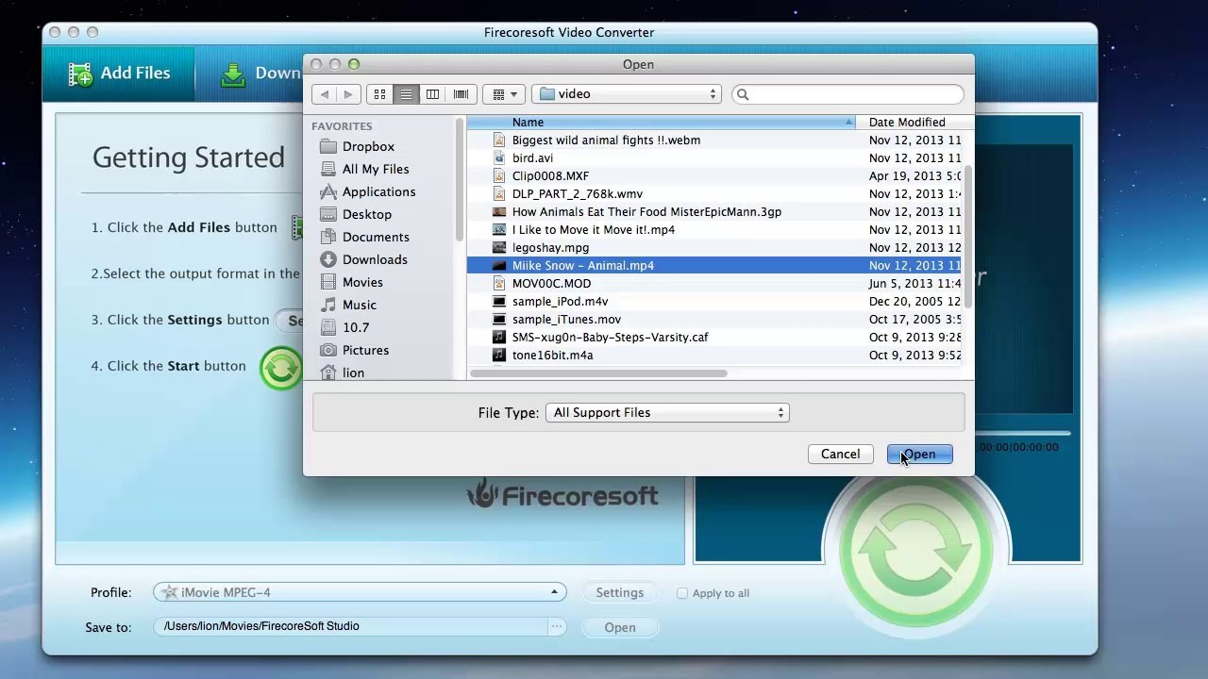Click the Pictures camera icon in sidebar
This screenshot has height=679, width=1208.
(328, 350)
